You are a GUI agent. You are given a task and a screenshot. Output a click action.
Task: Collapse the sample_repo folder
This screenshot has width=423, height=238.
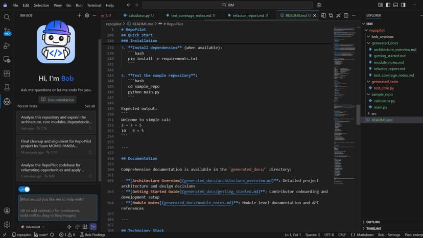click(368, 94)
